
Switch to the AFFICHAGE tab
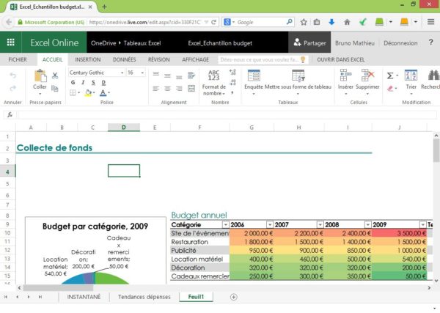point(195,59)
